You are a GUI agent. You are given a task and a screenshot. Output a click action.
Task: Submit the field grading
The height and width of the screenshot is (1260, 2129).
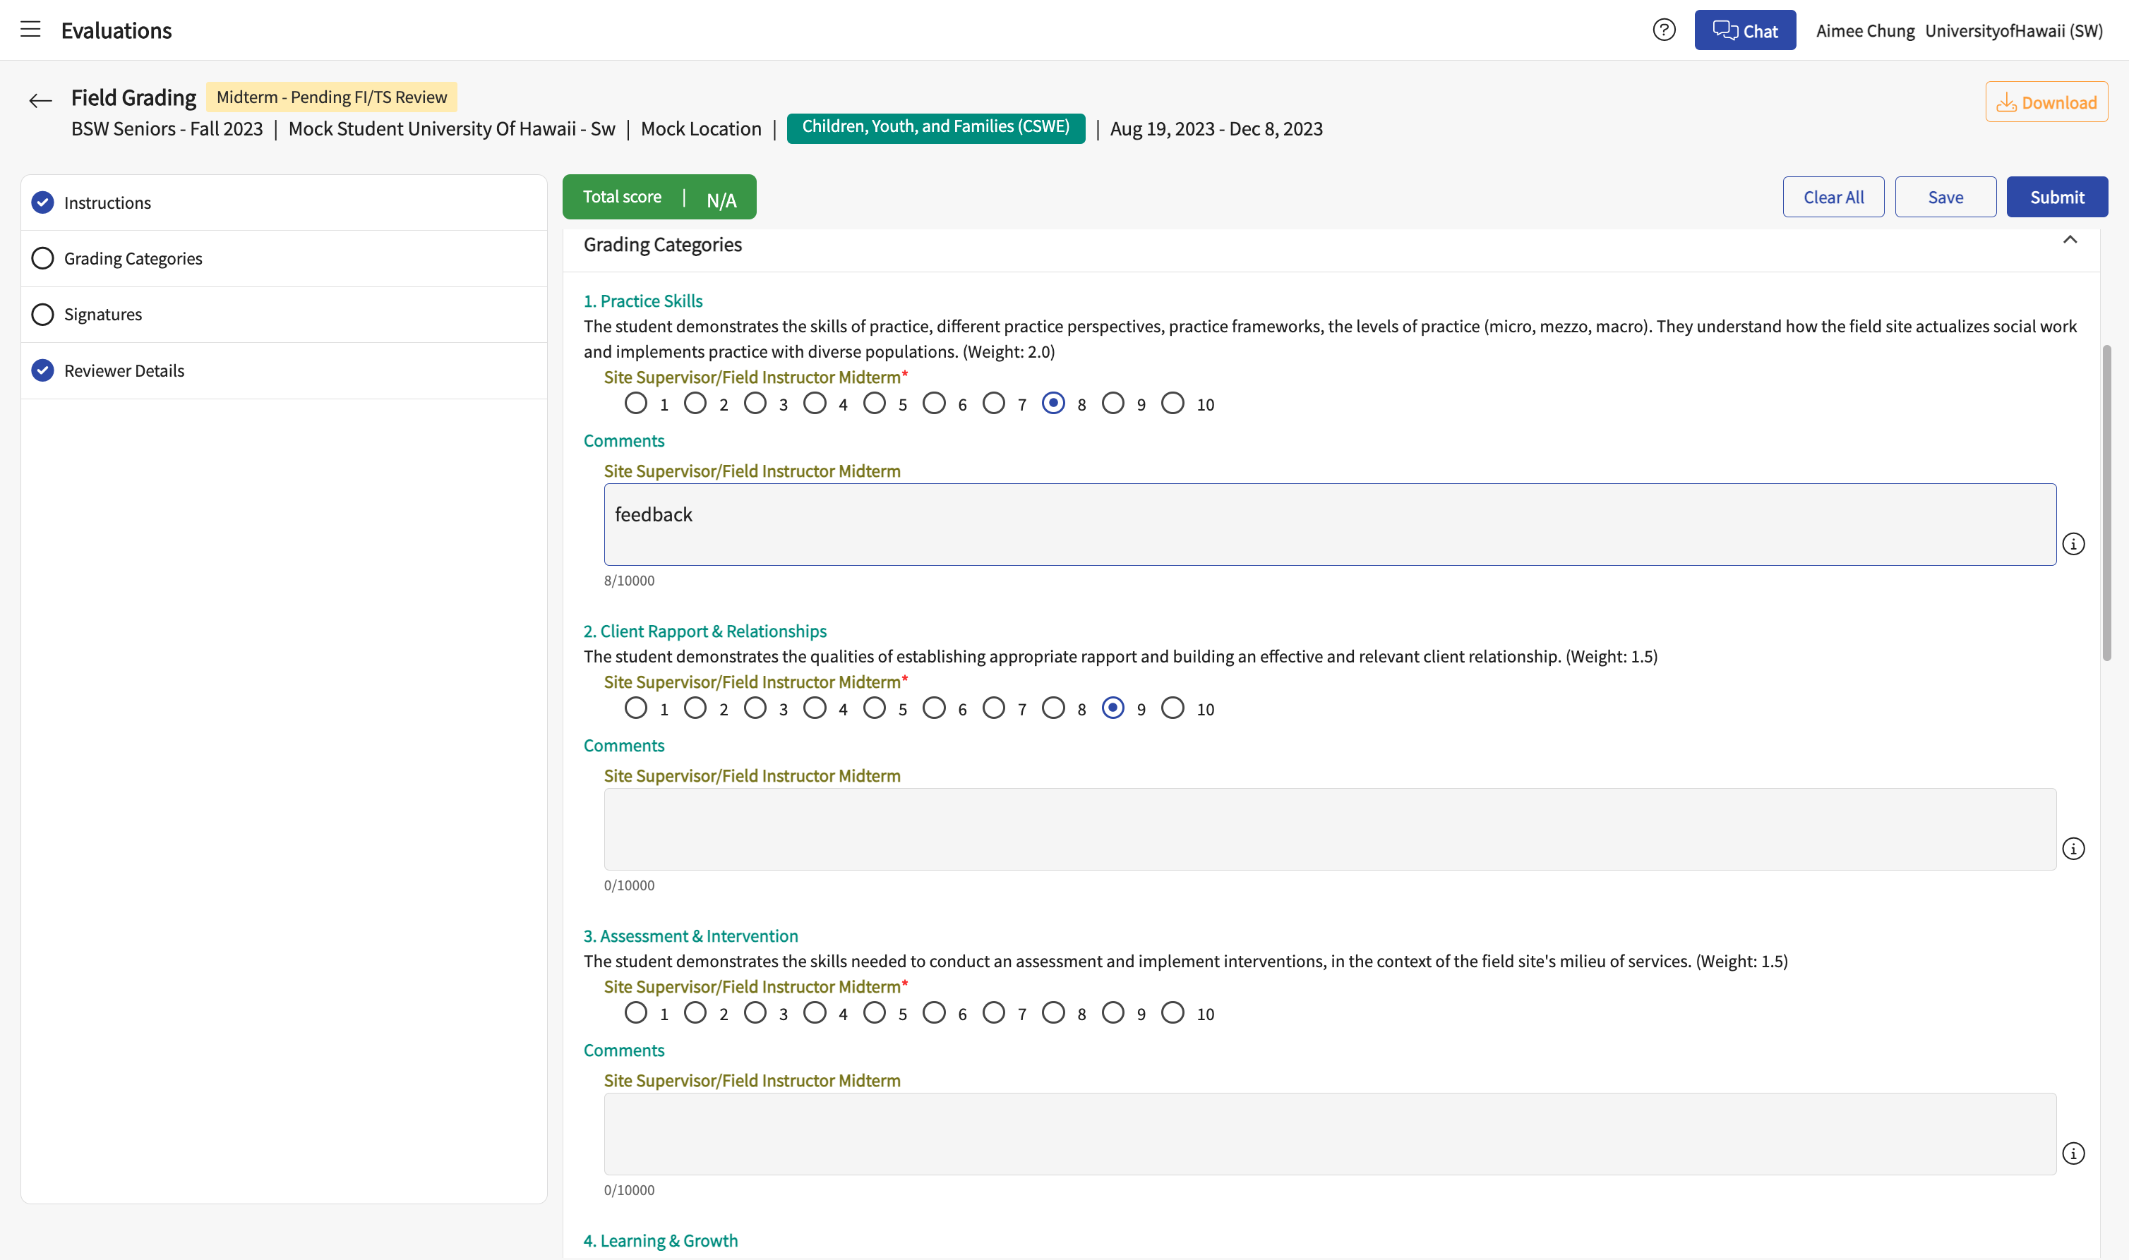coord(2057,197)
